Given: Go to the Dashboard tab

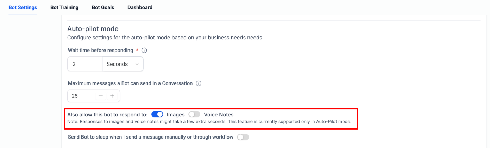Looking at the screenshot, I should [x=140, y=7].
